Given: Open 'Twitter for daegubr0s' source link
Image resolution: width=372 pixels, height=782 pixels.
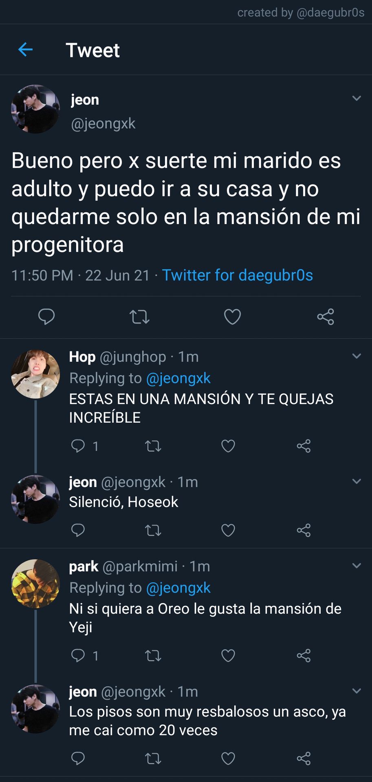Looking at the screenshot, I should pos(238,275).
